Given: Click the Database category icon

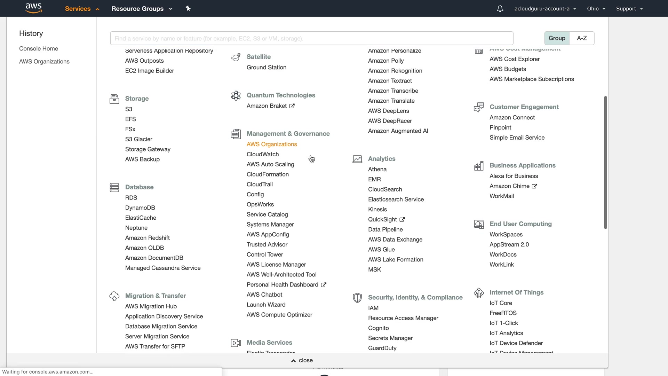Looking at the screenshot, I should (x=114, y=187).
